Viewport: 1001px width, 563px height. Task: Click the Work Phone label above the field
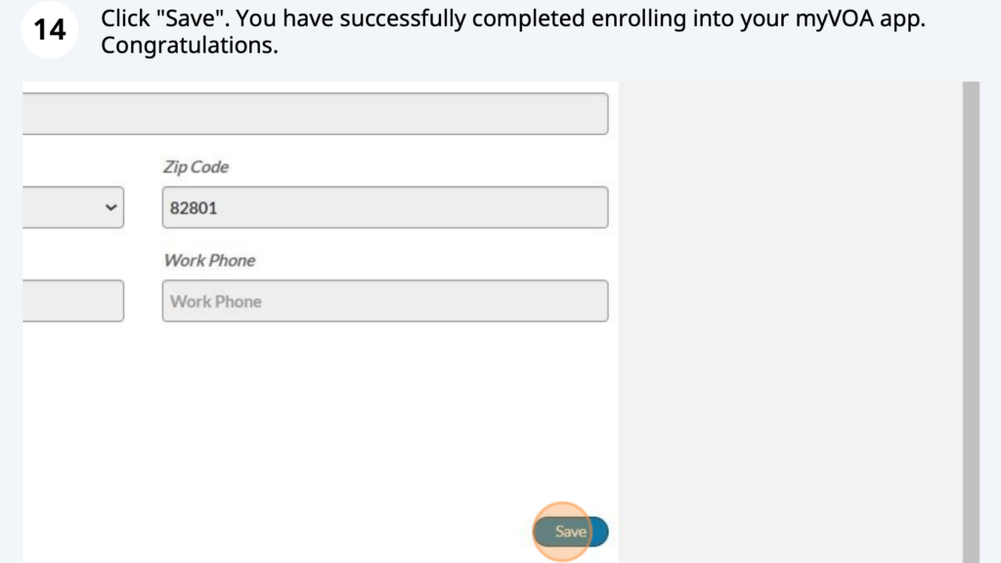pos(209,260)
